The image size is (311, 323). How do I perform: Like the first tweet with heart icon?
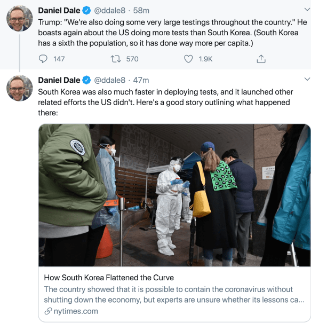click(x=188, y=59)
